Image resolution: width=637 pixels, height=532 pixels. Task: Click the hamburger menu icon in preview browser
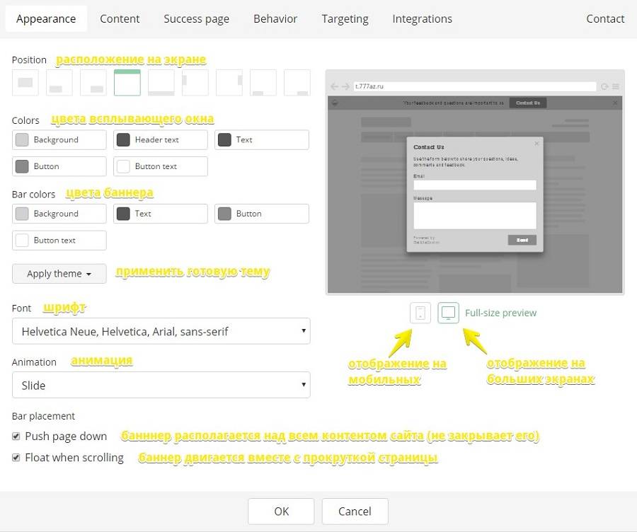click(x=616, y=86)
